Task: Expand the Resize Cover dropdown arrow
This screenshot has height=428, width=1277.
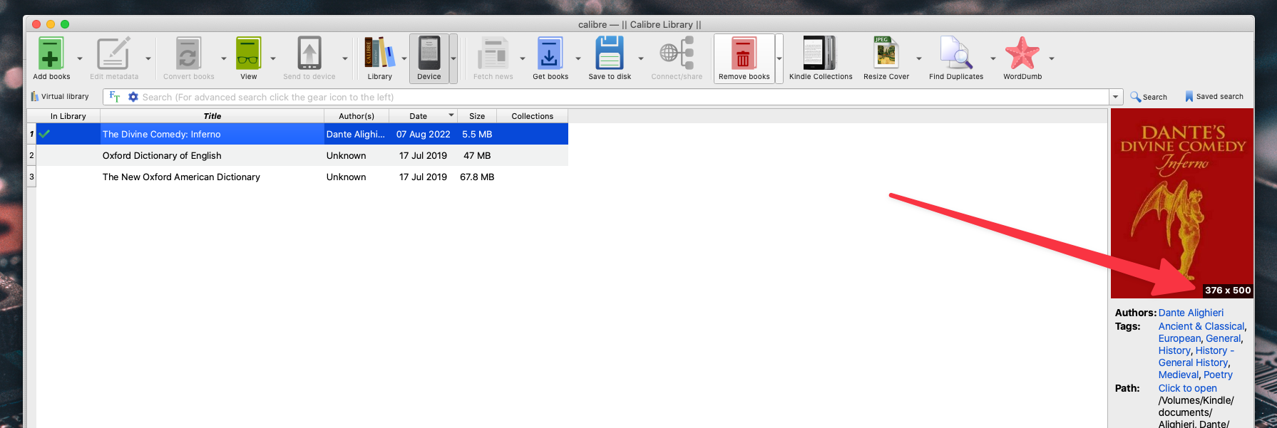Action: (918, 59)
